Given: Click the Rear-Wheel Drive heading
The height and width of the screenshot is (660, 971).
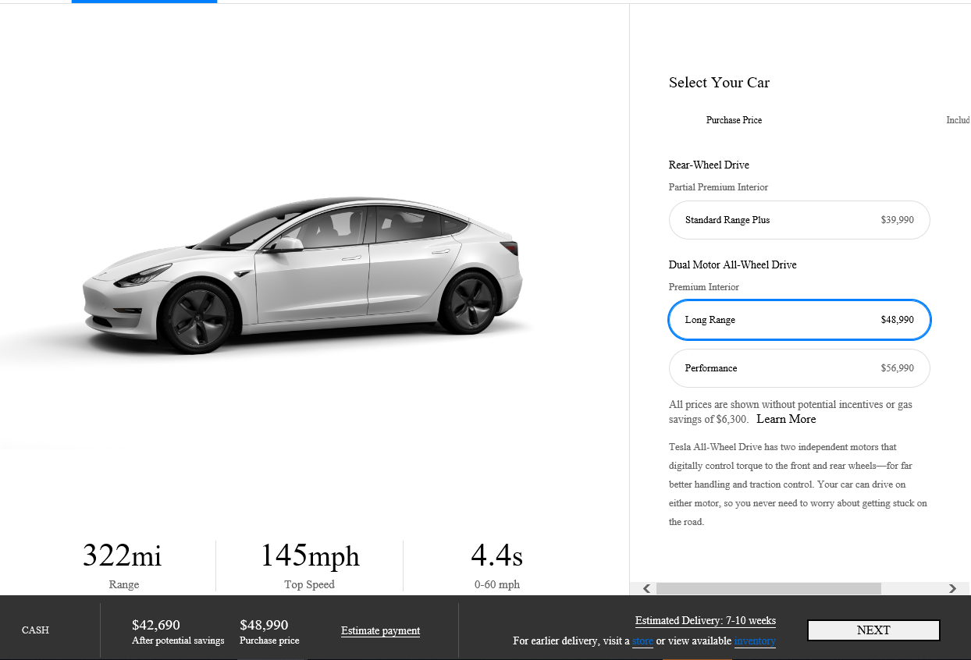Looking at the screenshot, I should pos(709,165).
